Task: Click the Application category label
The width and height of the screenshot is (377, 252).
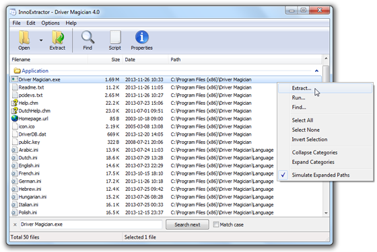Action: pyautogui.click(x=35, y=71)
